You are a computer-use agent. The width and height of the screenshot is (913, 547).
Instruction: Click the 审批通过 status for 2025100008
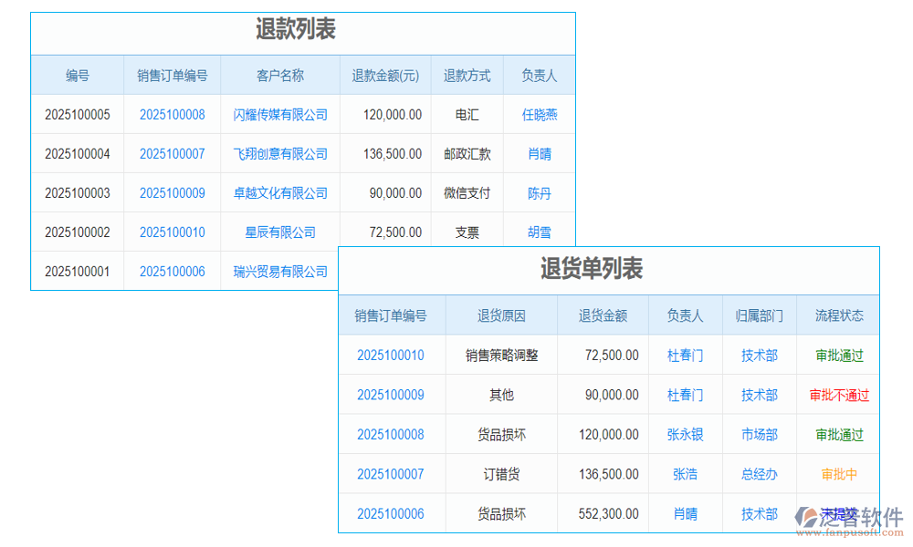tap(838, 434)
